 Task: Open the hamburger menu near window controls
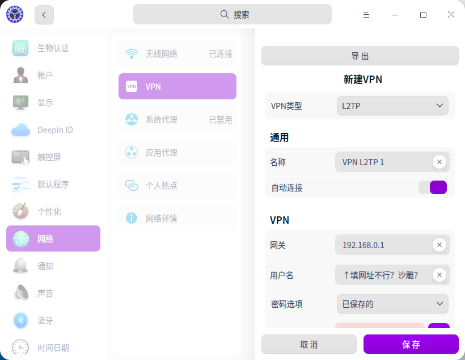click(366, 14)
